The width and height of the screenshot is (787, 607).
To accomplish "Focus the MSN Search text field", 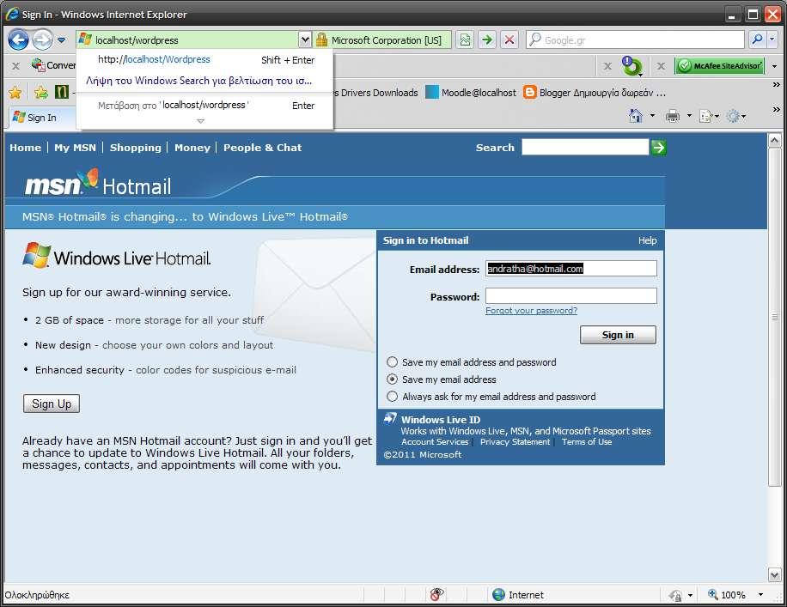I will (x=585, y=147).
